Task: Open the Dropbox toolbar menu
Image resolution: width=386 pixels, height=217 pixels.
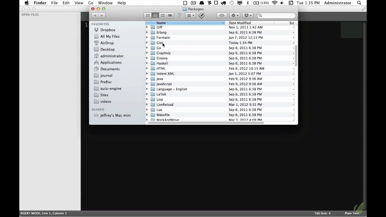Action: [x=248, y=15]
